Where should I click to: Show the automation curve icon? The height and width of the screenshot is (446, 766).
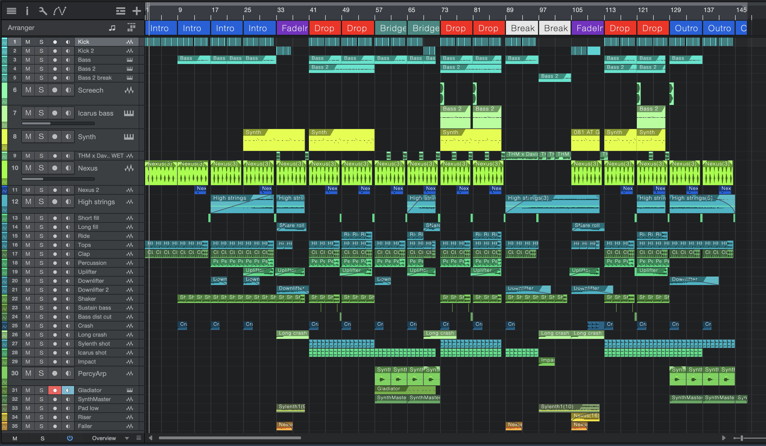click(x=60, y=11)
